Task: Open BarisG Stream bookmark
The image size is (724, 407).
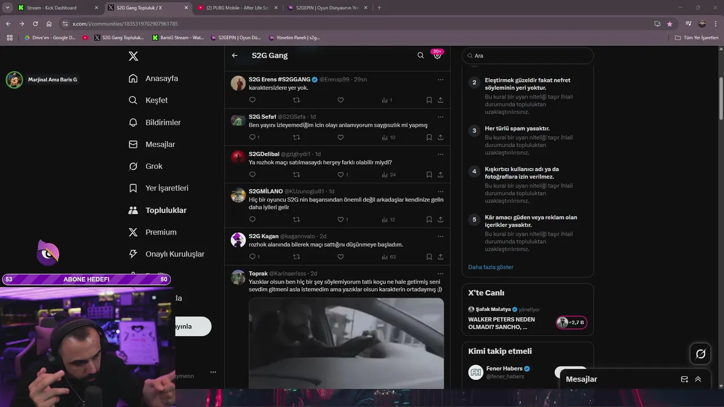Action: (x=178, y=38)
